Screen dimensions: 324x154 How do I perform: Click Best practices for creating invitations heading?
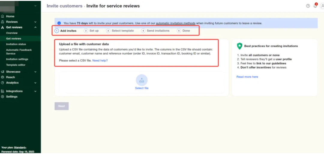point(271,46)
